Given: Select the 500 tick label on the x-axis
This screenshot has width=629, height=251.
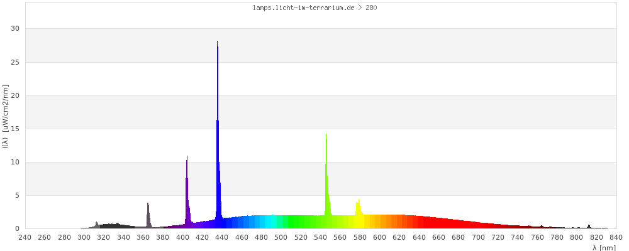Looking at the screenshot, I should (281, 237).
